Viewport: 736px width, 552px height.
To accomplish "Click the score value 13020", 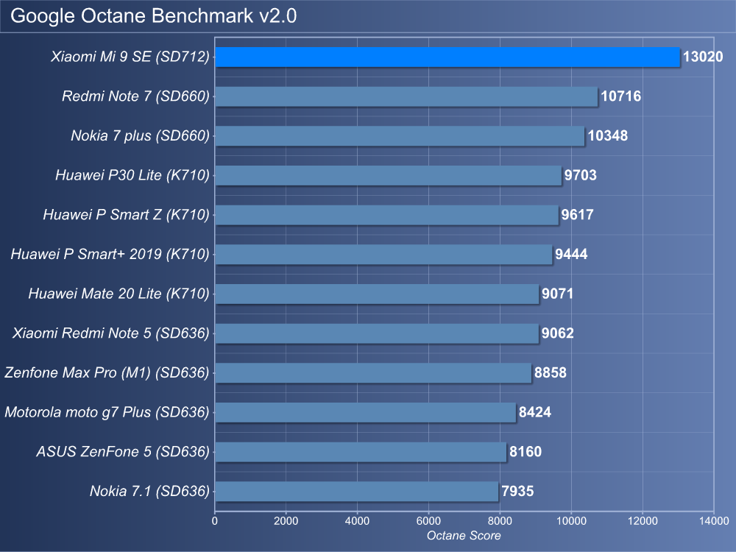I will tap(703, 57).
